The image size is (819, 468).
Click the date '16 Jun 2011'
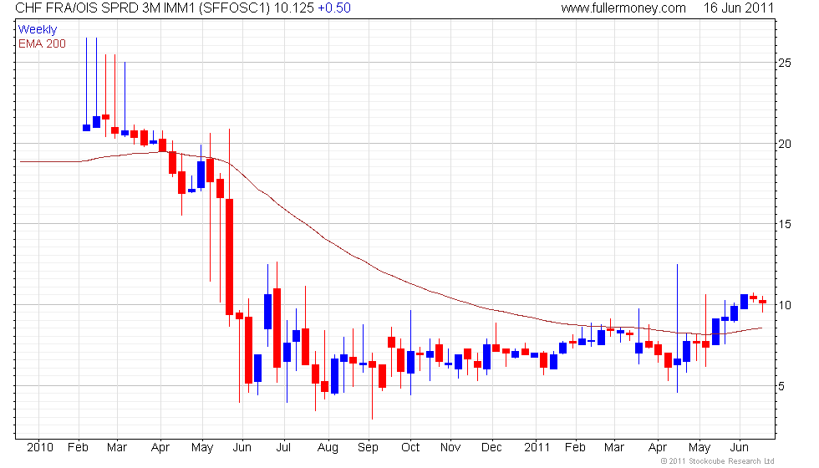[x=738, y=8]
